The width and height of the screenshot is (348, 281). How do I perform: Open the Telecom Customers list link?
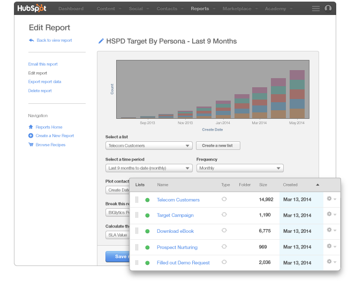[178, 200]
